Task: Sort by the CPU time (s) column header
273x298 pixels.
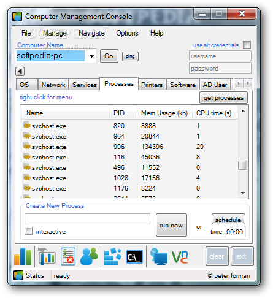Action: click(215, 113)
